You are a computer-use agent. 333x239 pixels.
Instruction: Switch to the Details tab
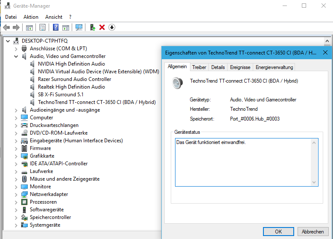click(x=218, y=67)
